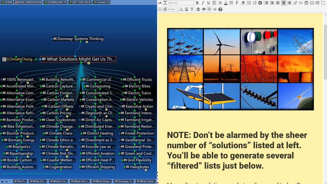The width and height of the screenshot is (327, 184).
Task: Decrease the paragraph indent
Action: coord(266,3)
